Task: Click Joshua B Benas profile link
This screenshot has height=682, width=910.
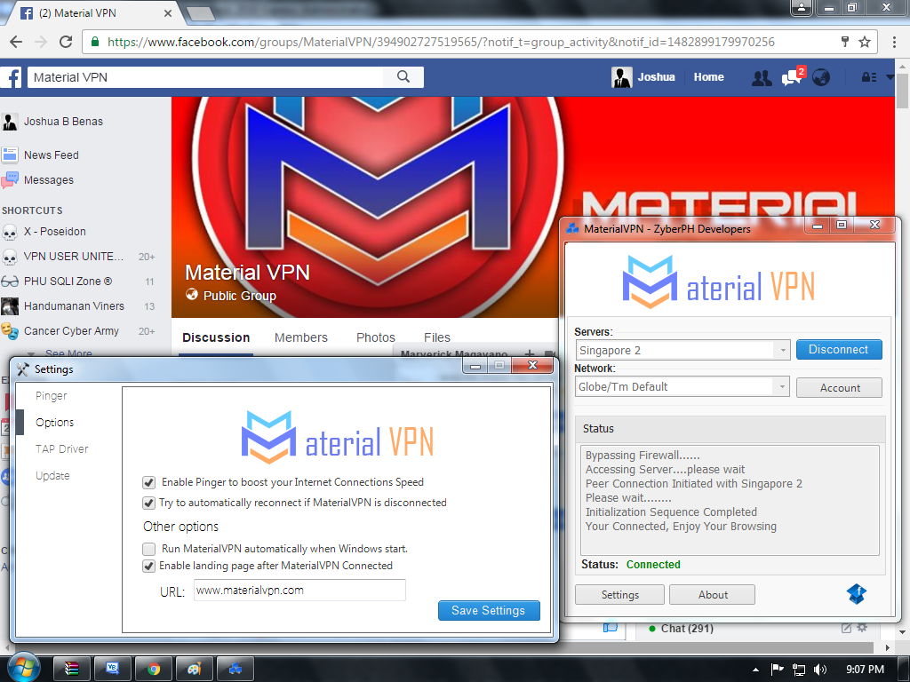Action: coord(63,121)
